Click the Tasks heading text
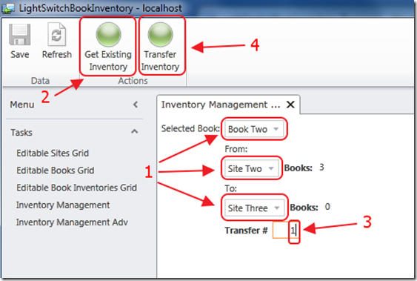This screenshot has width=417, height=281. click(21, 133)
